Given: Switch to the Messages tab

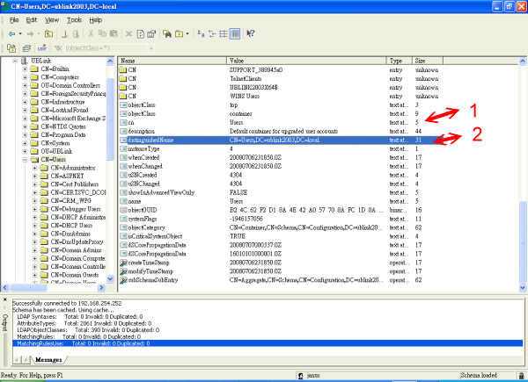Looking at the screenshot, I should 48,360.
